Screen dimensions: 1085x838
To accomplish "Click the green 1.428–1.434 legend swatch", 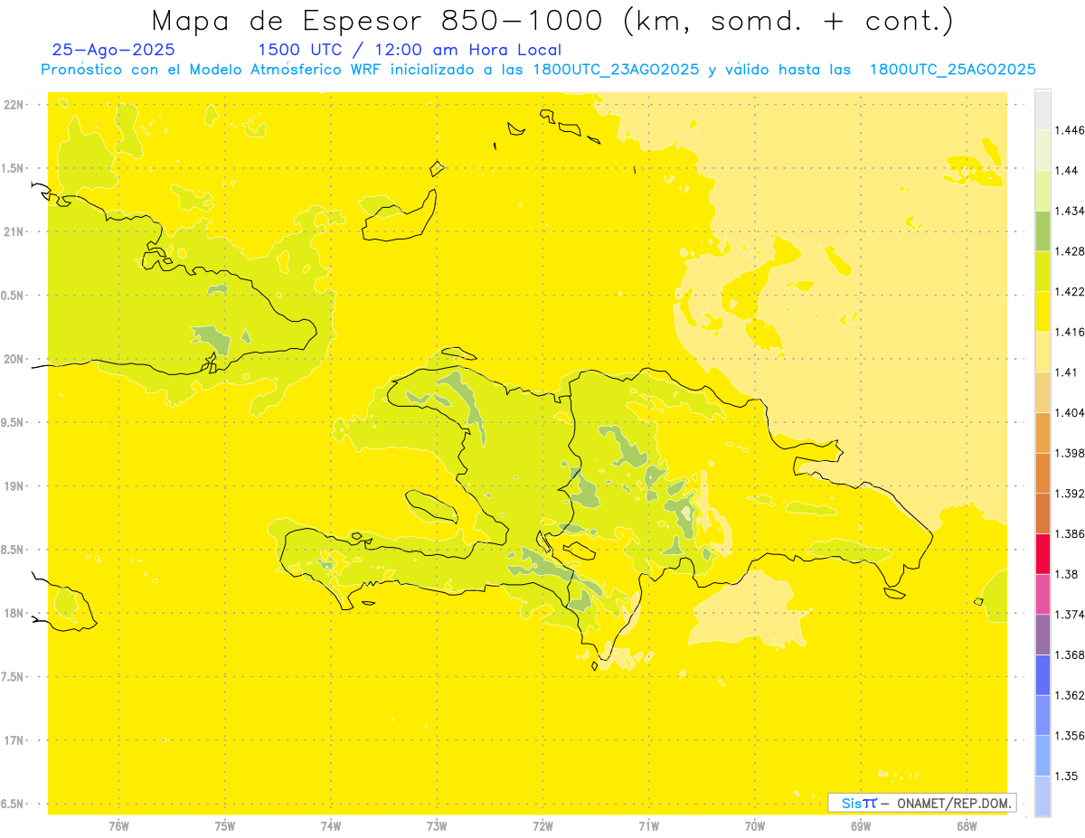I will coord(1043,231).
